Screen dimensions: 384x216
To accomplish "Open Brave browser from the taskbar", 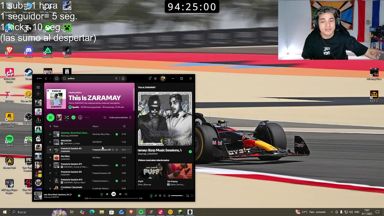I will click(x=131, y=212).
